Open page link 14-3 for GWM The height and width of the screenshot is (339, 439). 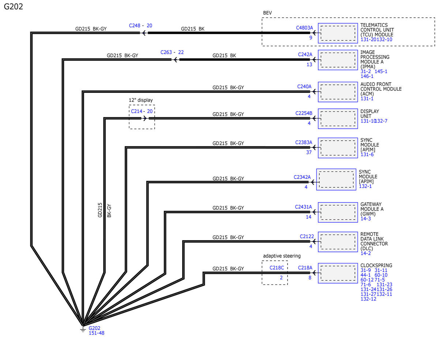365,219
